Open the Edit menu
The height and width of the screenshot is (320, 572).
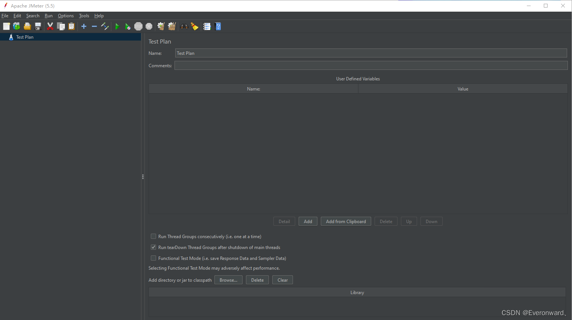coord(17,16)
